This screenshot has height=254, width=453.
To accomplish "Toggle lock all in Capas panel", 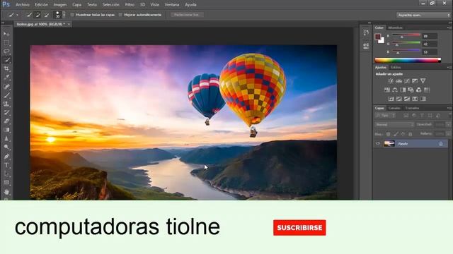I will tap(411, 134).
